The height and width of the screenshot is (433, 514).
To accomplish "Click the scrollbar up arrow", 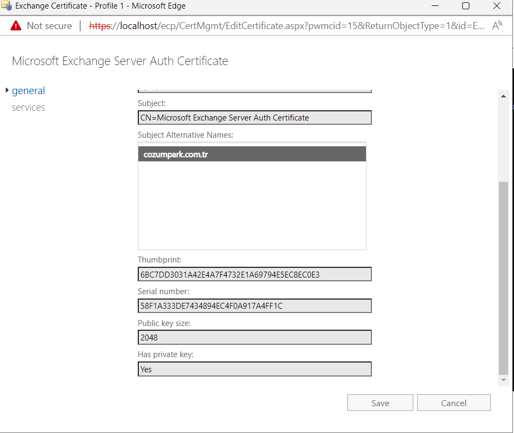I will click(503, 96).
